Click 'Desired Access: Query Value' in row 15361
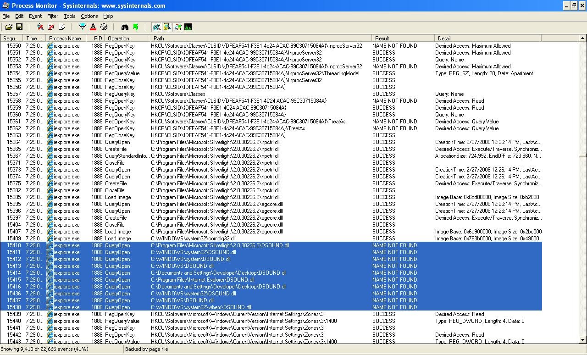Screen dimensions: 587x355 tap(467, 122)
